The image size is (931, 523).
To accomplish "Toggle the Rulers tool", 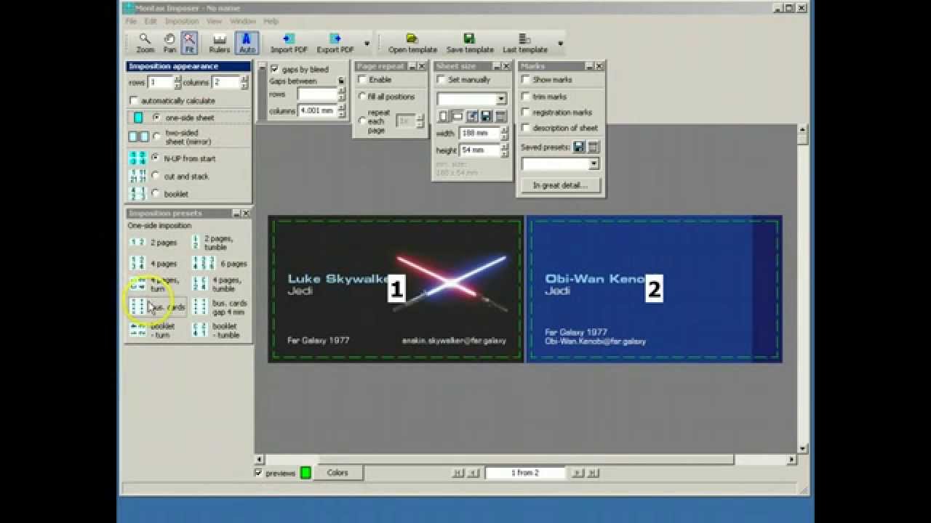I will pos(219,43).
